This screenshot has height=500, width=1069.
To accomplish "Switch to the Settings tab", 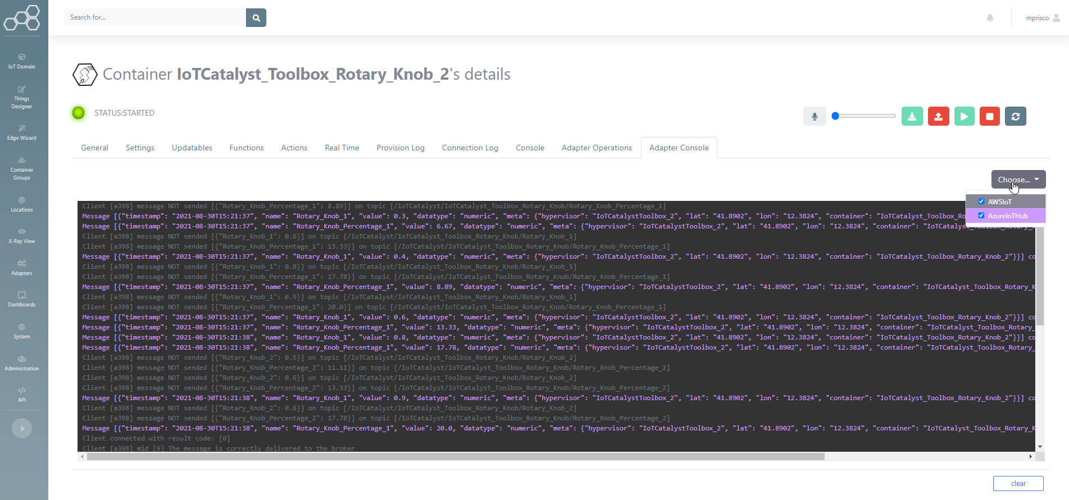I will (140, 148).
